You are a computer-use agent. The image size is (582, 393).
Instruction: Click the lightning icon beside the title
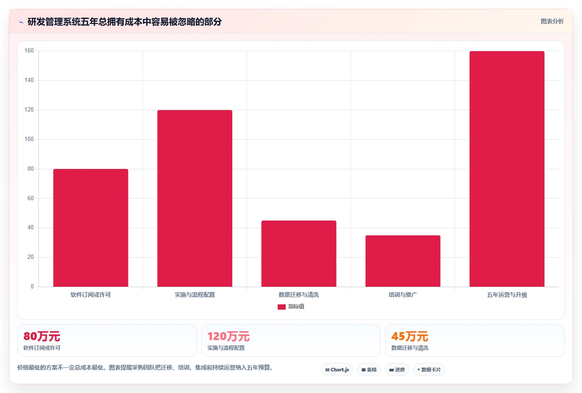[x=21, y=22]
